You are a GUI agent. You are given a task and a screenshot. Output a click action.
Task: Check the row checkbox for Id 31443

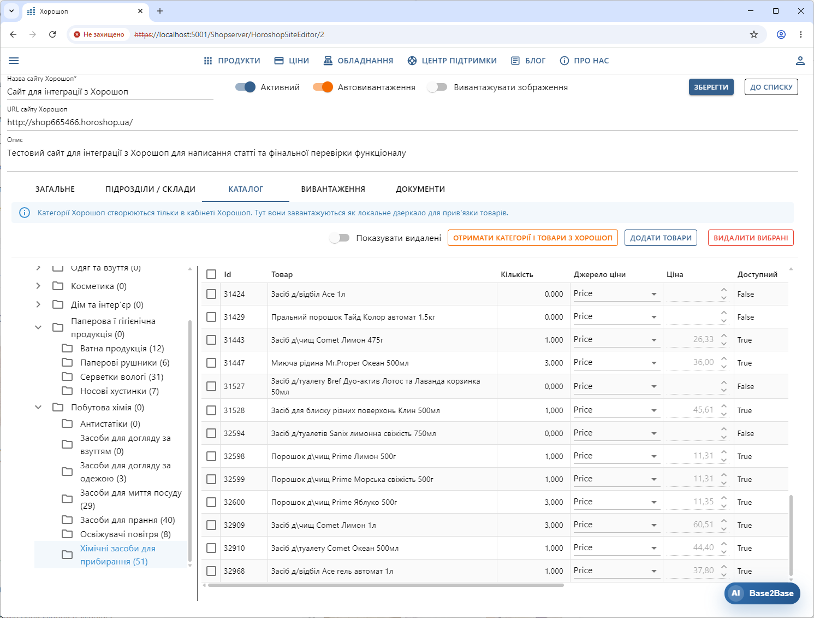[211, 340]
